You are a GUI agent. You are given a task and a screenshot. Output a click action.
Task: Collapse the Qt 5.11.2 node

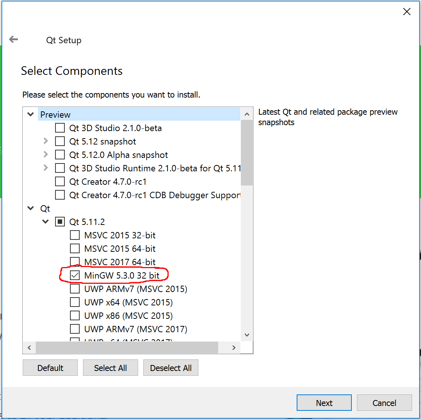coord(46,222)
